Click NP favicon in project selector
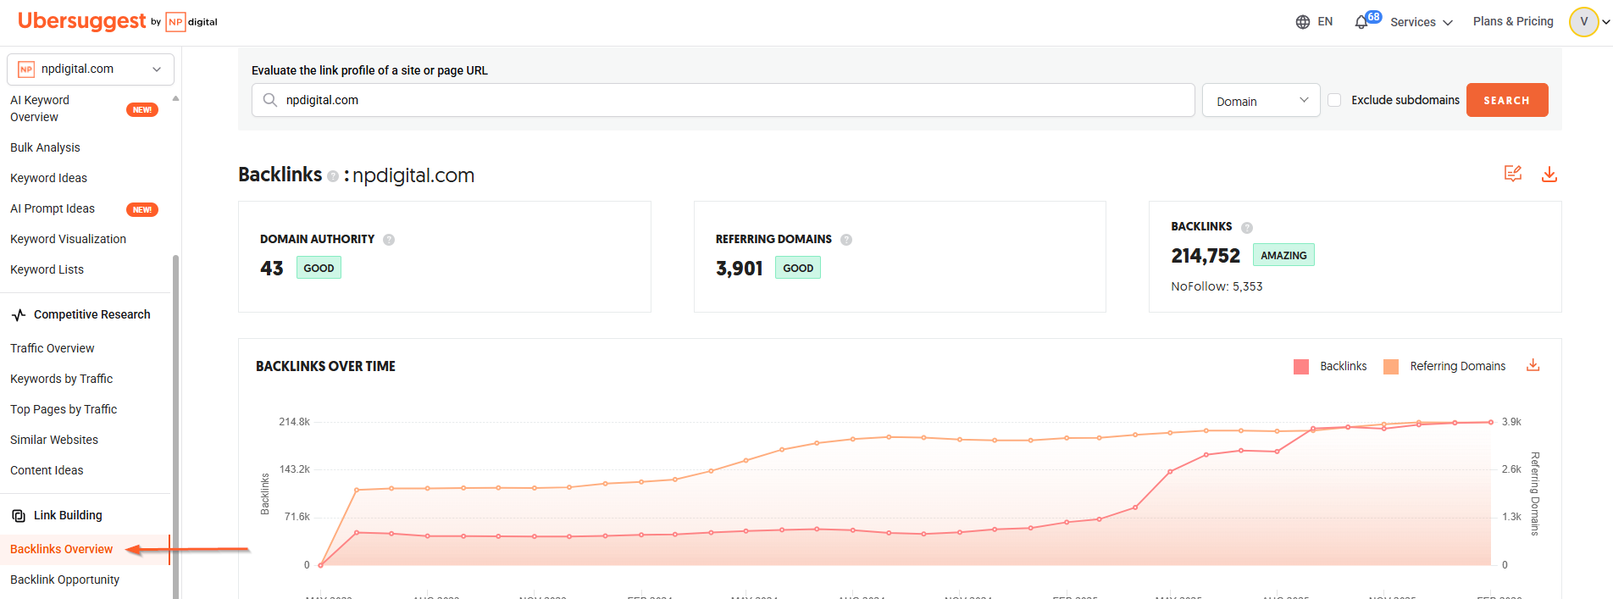The width and height of the screenshot is (1613, 599). [x=26, y=69]
